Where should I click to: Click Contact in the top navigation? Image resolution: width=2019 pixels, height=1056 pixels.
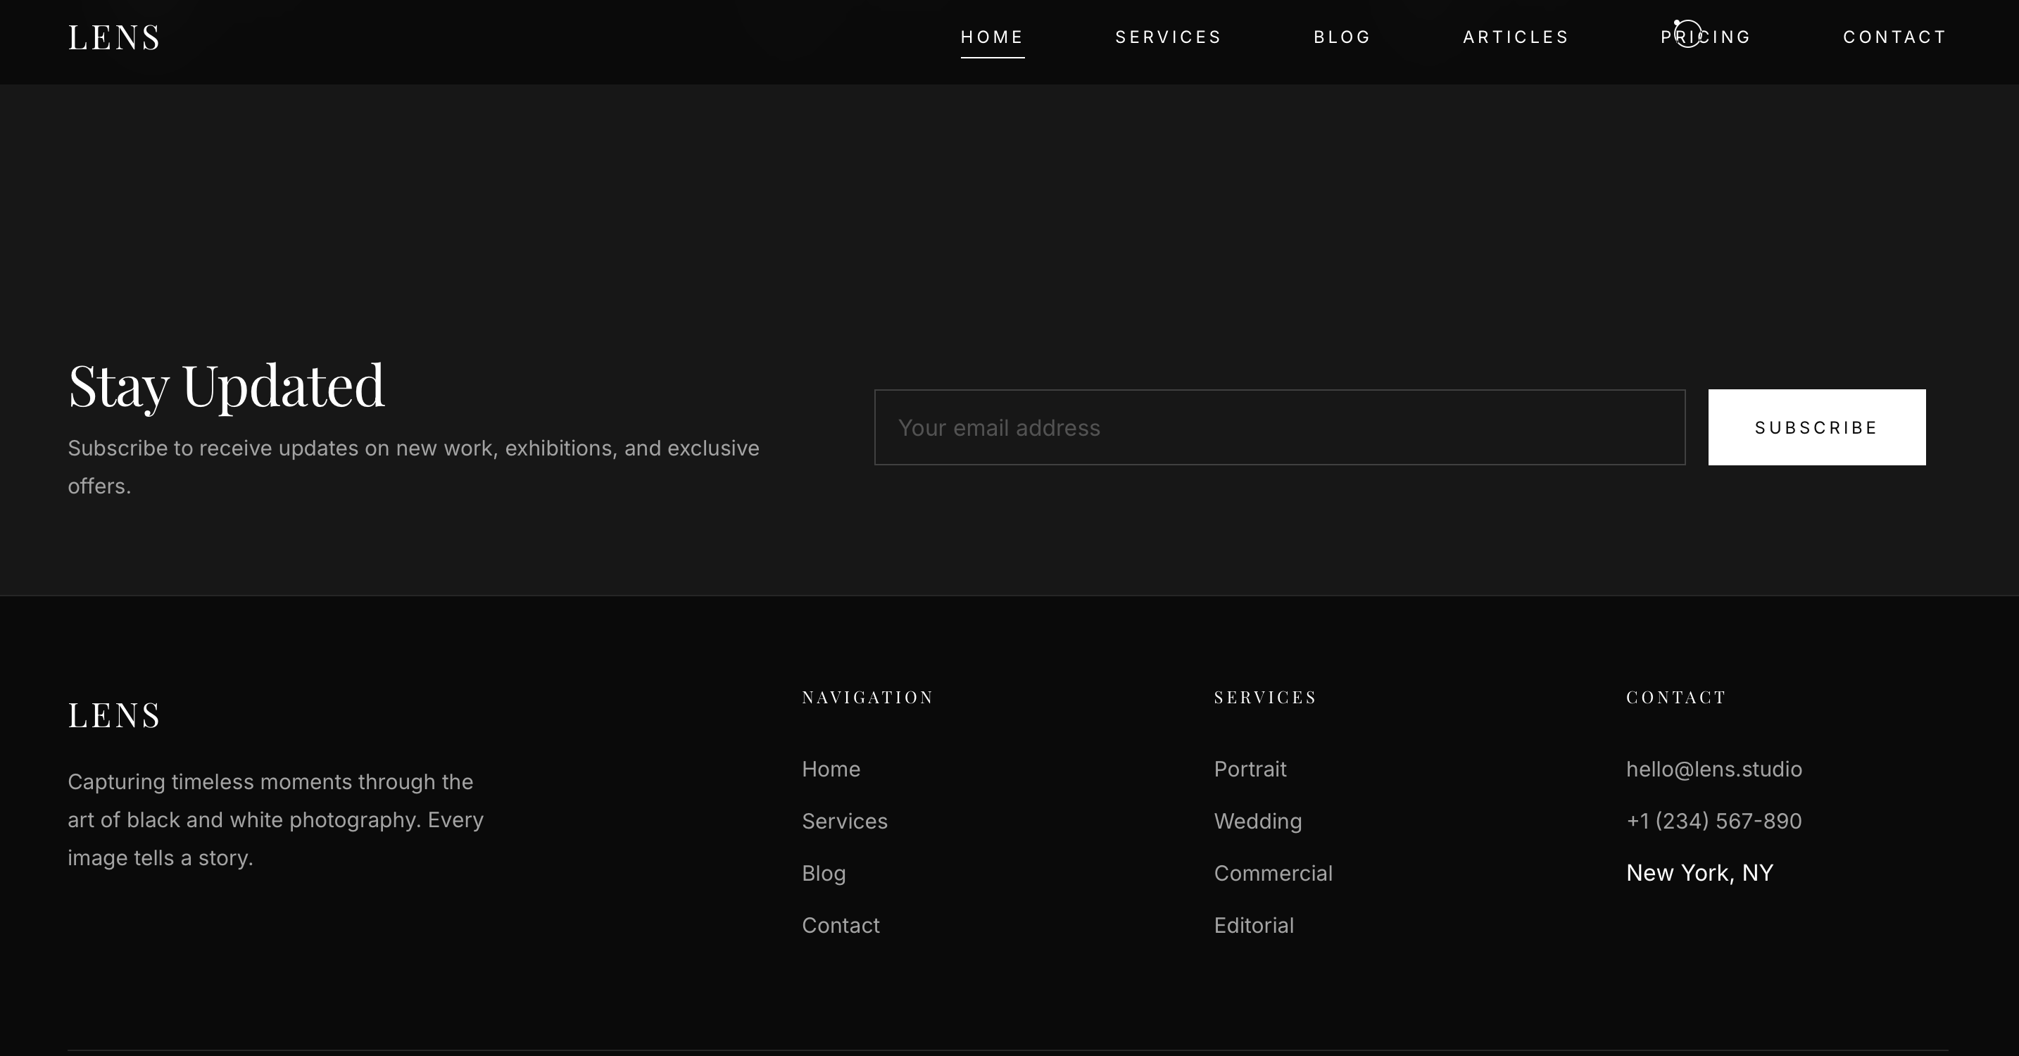coord(1894,37)
